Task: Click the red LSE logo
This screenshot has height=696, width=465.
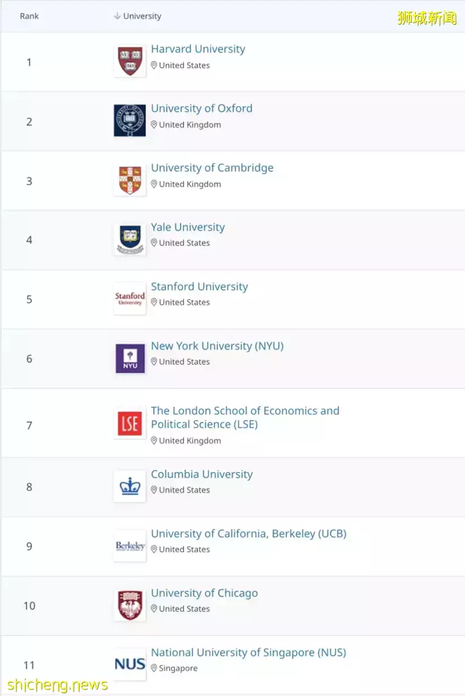Action: pyautogui.click(x=130, y=423)
